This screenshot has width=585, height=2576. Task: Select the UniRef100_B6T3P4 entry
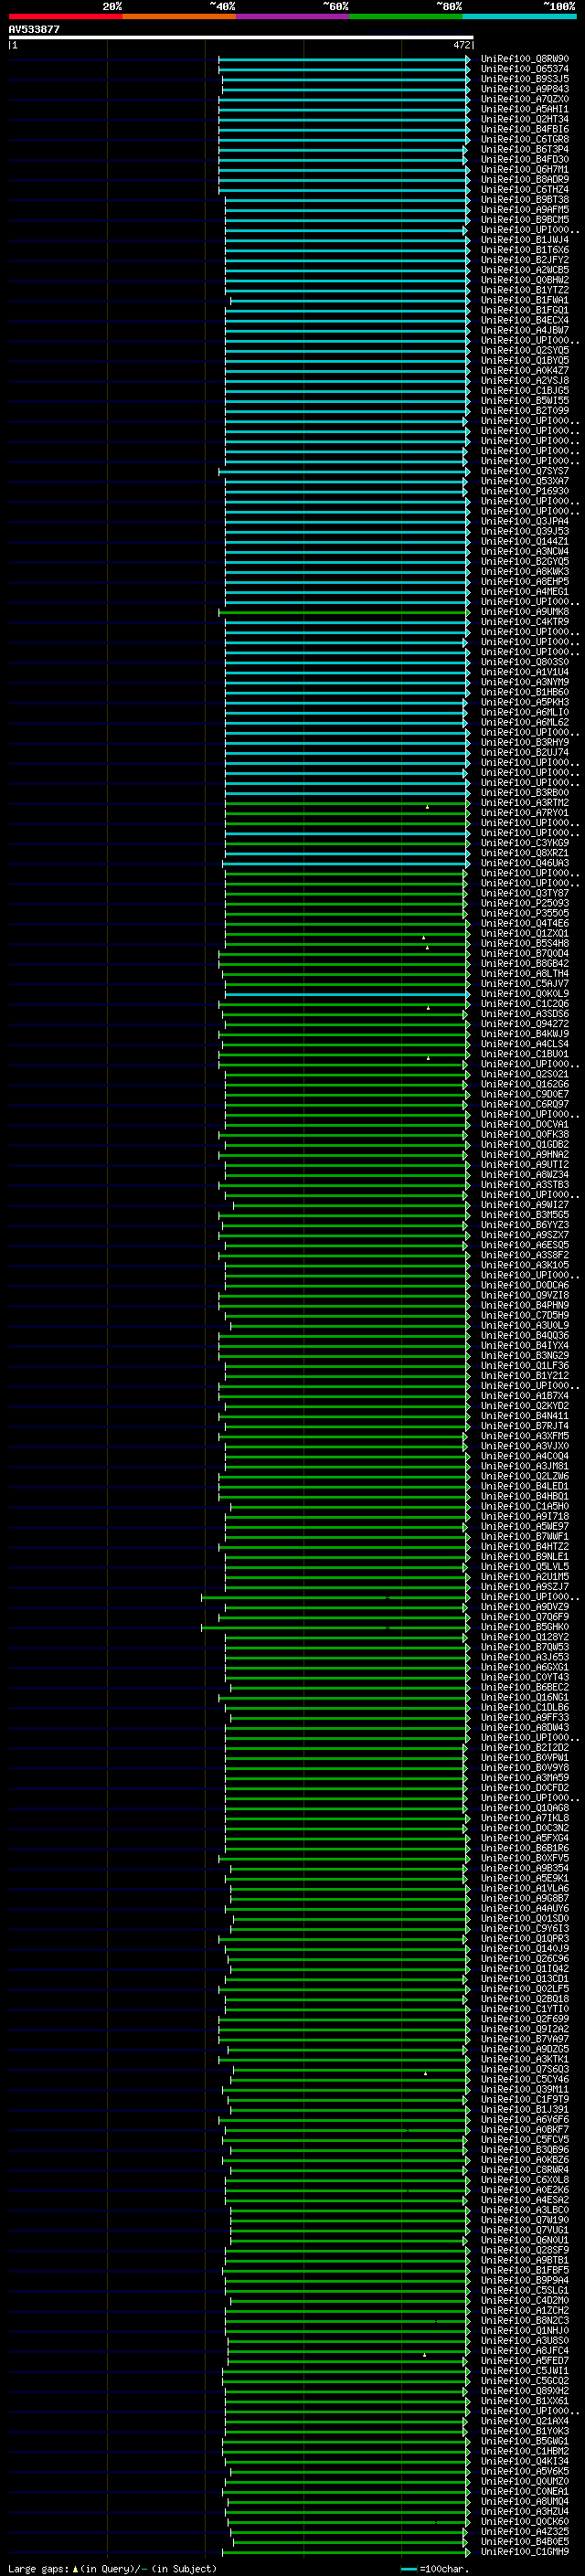pyautogui.click(x=524, y=149)
